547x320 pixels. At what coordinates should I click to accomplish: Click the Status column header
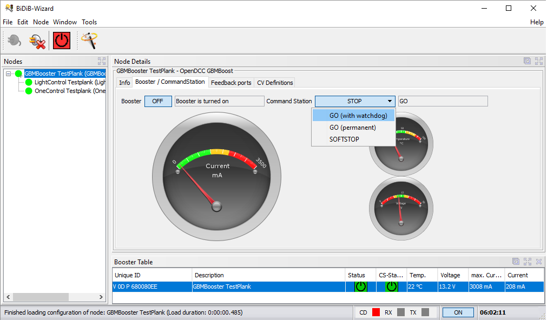[361, 275]
